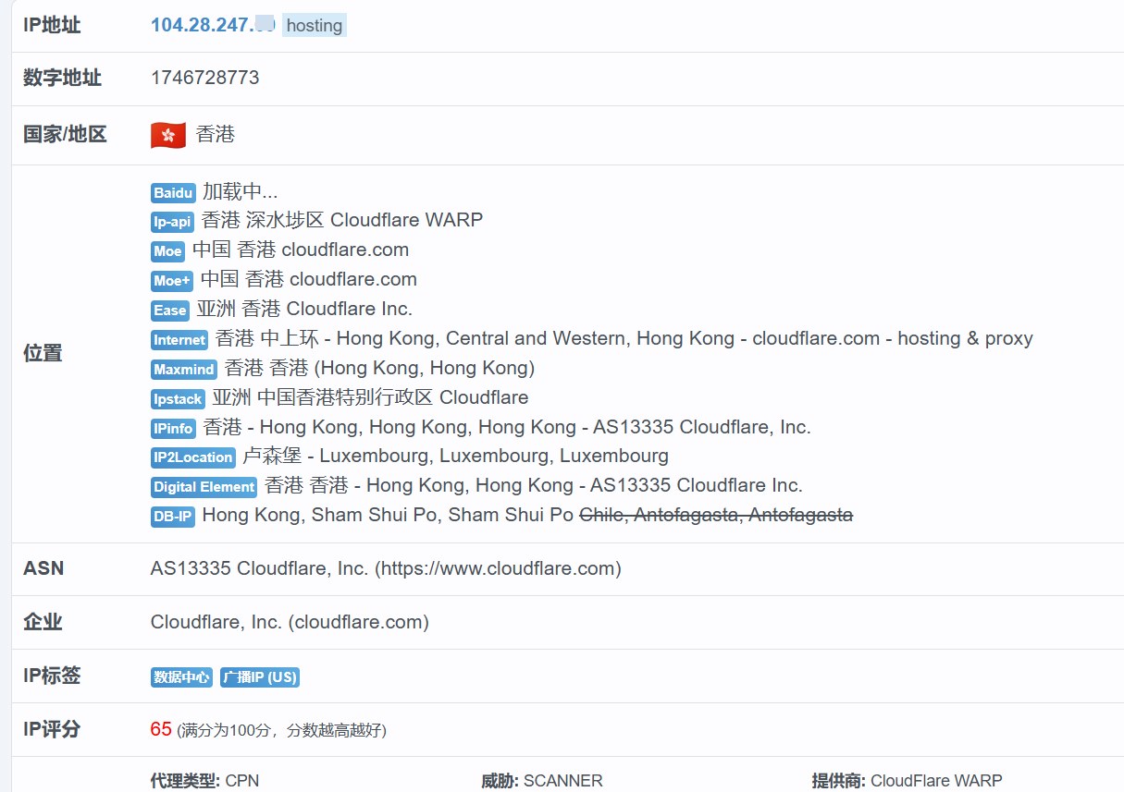Select the Moe source badge
1124x792 pixels.
point(167,251)
